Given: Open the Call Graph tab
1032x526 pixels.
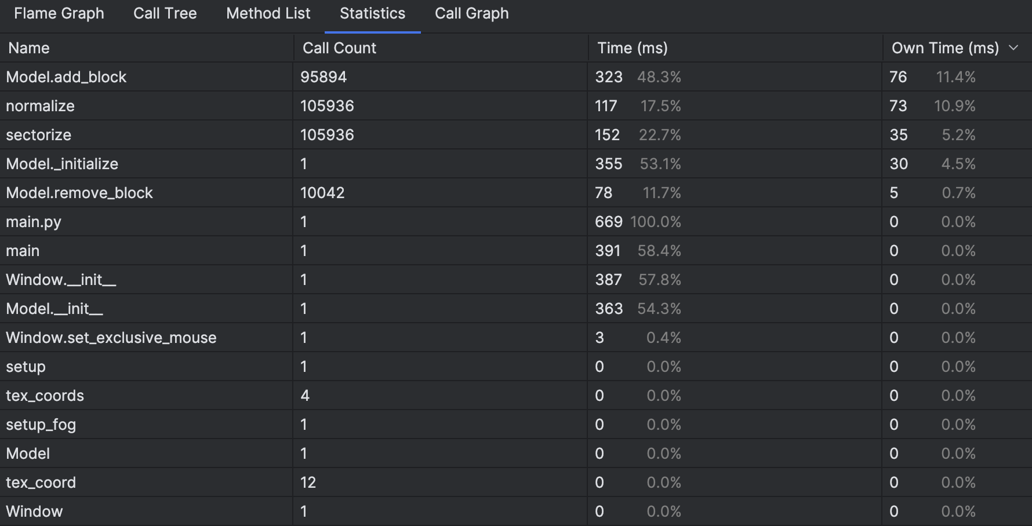Looking at the screenshot, I should tap(471, 13).
